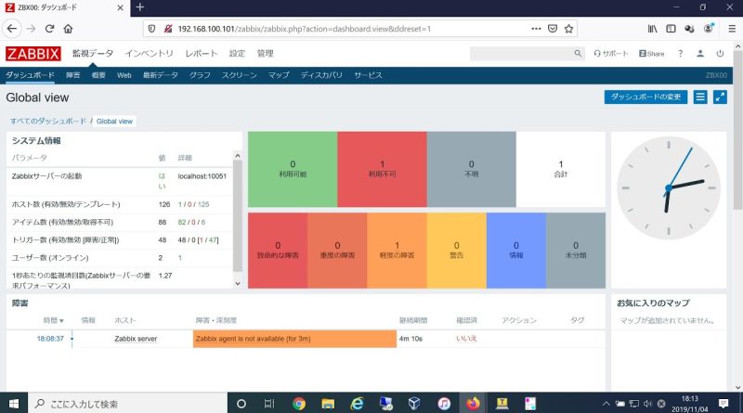The height and width of the screenshot is (413, 743).
Task: Click the orange 軽度の障害 severity tile
Action: pyautogui.click(x=397, y=250)
